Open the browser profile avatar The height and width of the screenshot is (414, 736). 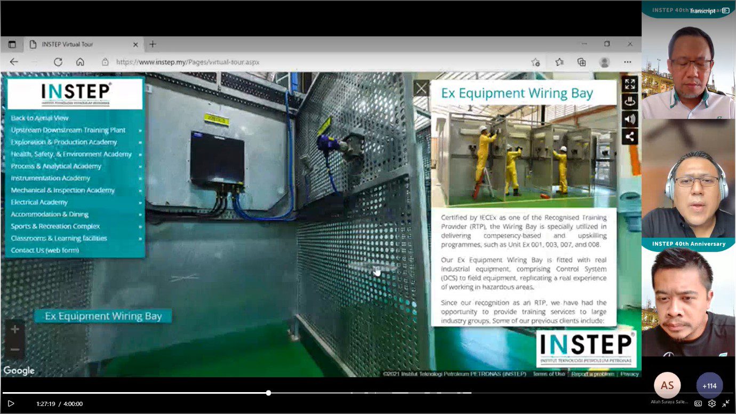[604, 62]
